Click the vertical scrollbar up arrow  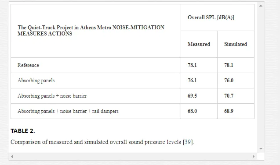[261, 6]
